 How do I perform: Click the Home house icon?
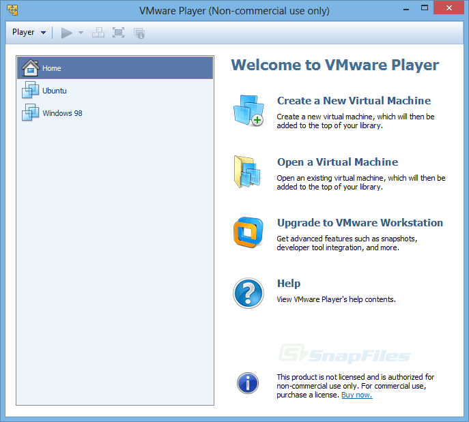point(31,67)
